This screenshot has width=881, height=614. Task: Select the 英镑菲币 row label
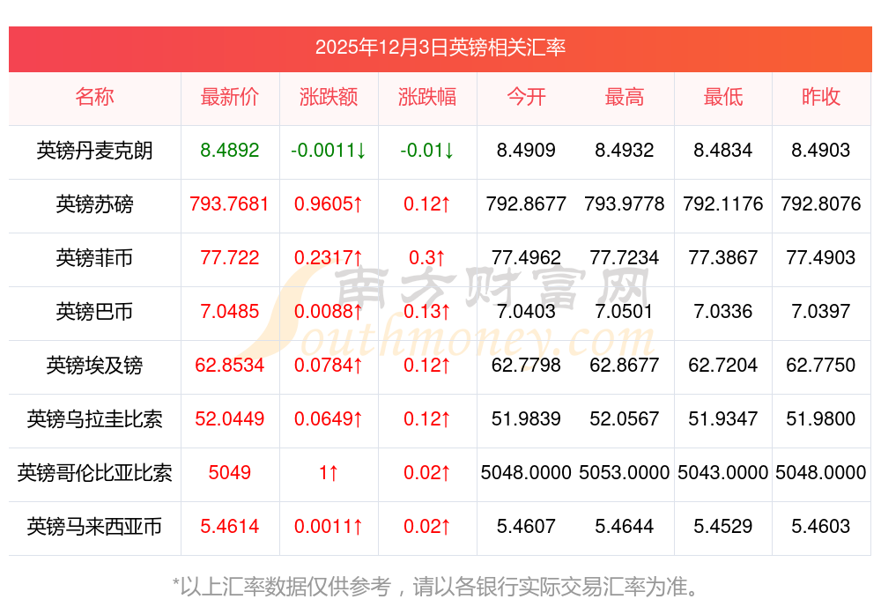coord(94,258)
